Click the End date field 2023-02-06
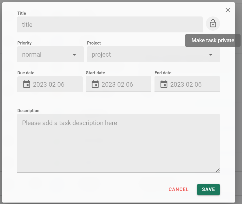The height and width of the screenshot is (204, 242). click(x=187, y=84)
